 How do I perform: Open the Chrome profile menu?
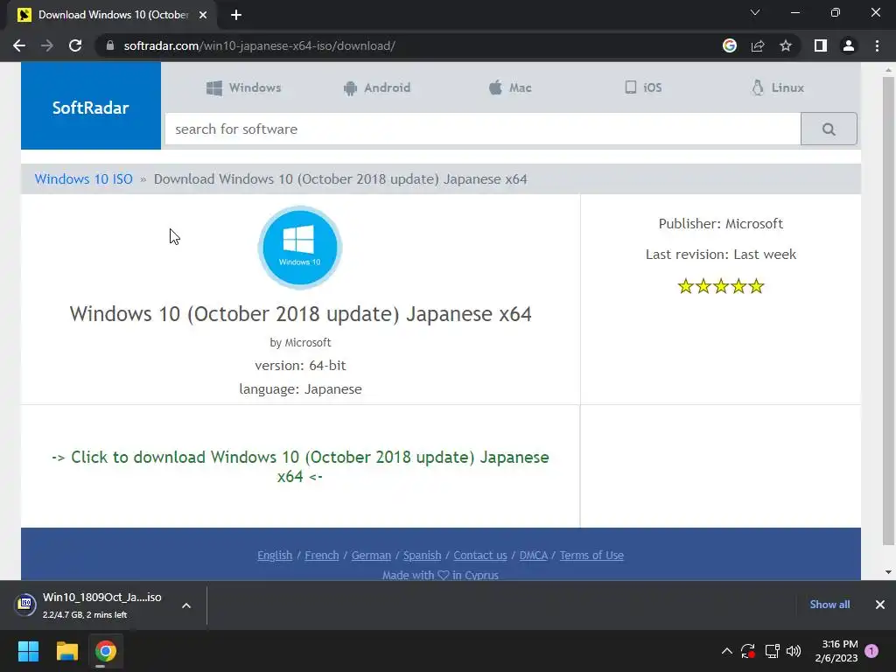click(849, 45)
